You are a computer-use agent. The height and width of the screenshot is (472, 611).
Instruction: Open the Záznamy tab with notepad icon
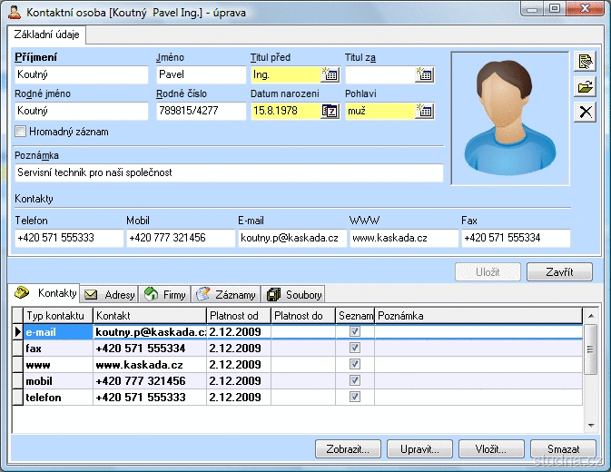click(225, 295)
